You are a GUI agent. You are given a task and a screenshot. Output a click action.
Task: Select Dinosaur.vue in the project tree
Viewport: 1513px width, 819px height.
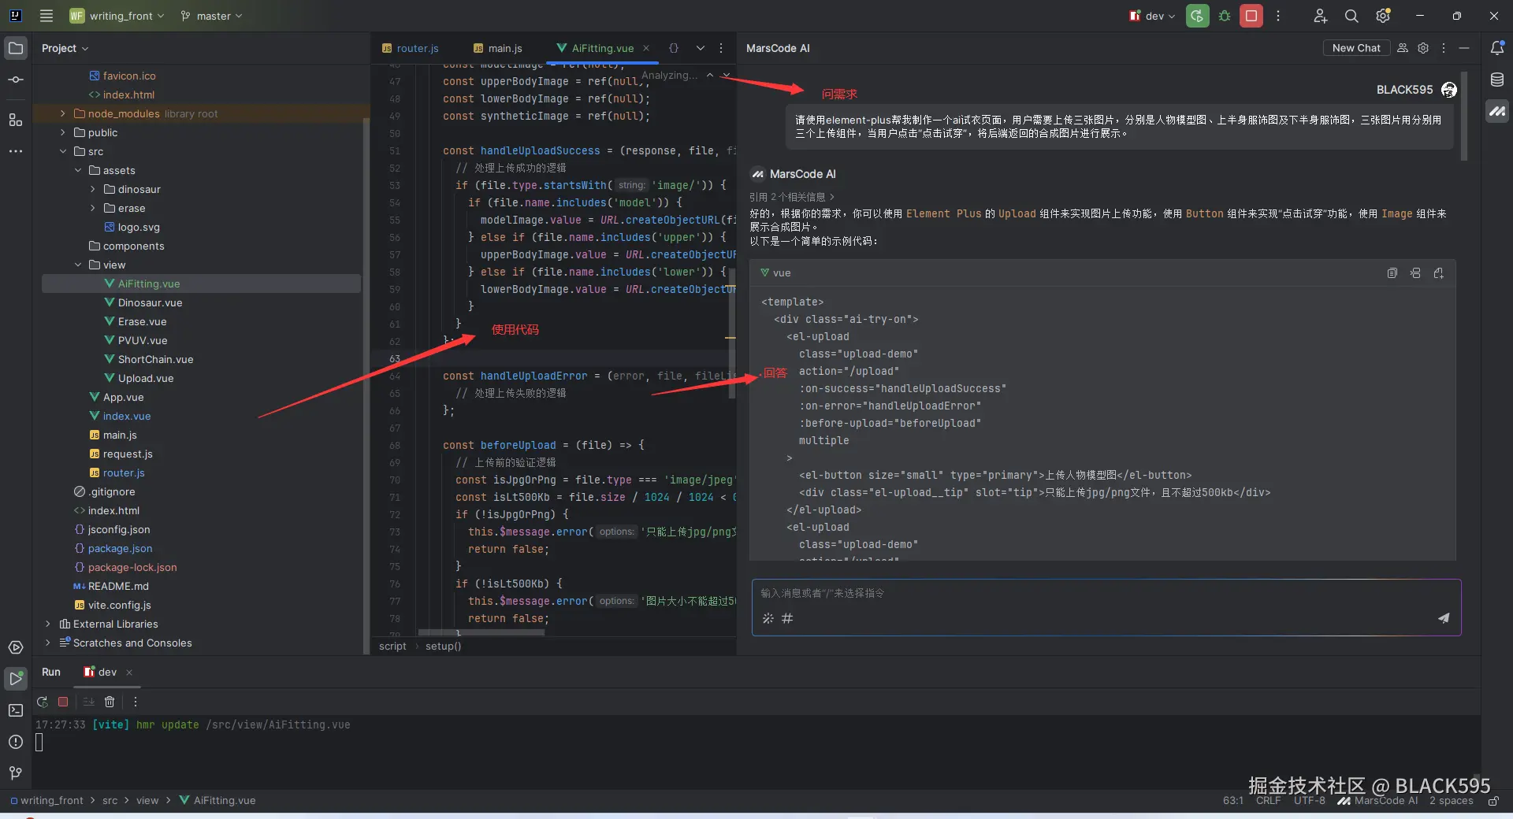150,302
